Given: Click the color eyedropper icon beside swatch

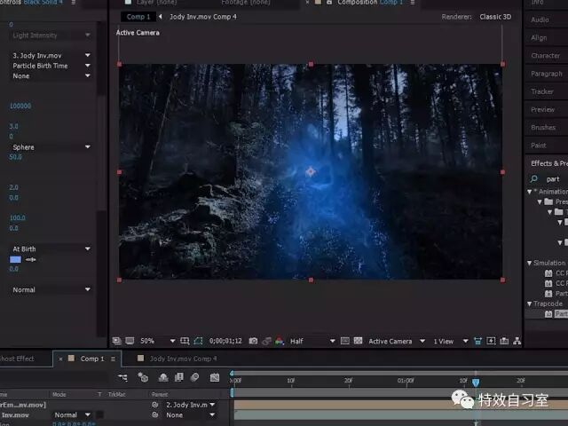Looking at the screenshot, I should tap(31, 259).
